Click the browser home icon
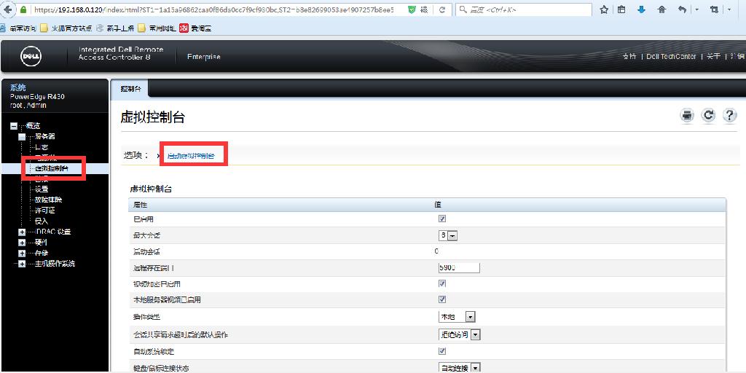 click(x=661, y=10)
